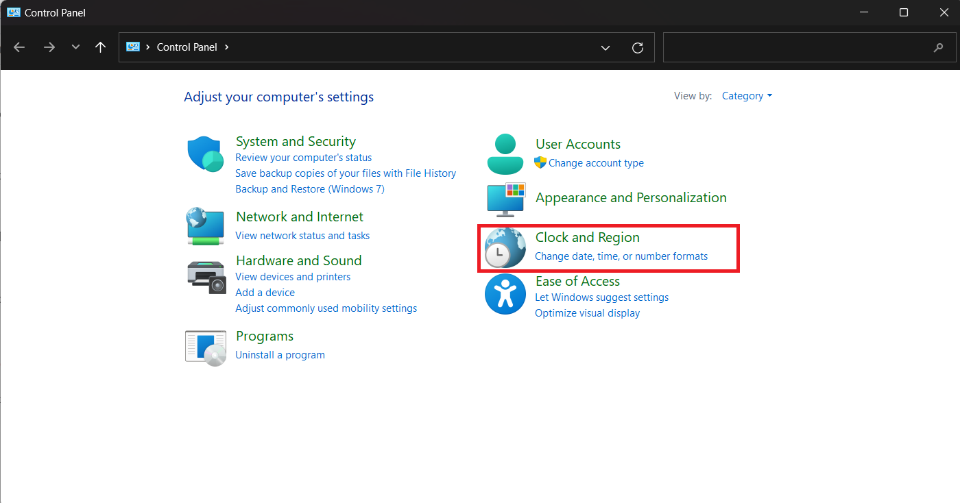Click the Control Panel title bar icon

(x=13, y=12)
